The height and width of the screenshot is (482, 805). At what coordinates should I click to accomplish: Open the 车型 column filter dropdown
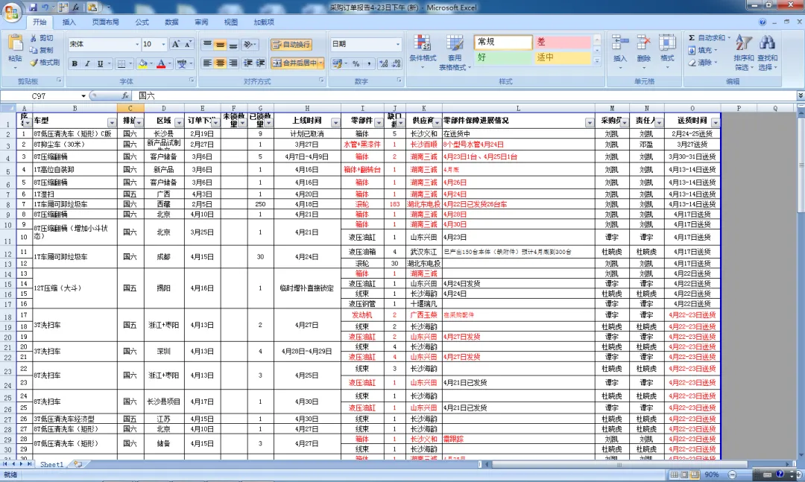[112, 123]
